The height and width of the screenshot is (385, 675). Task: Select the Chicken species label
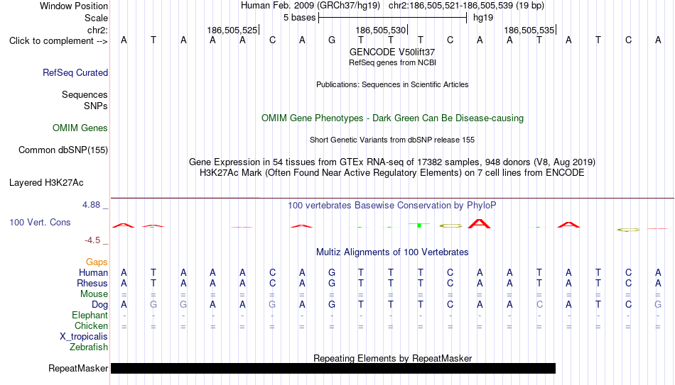91,325
